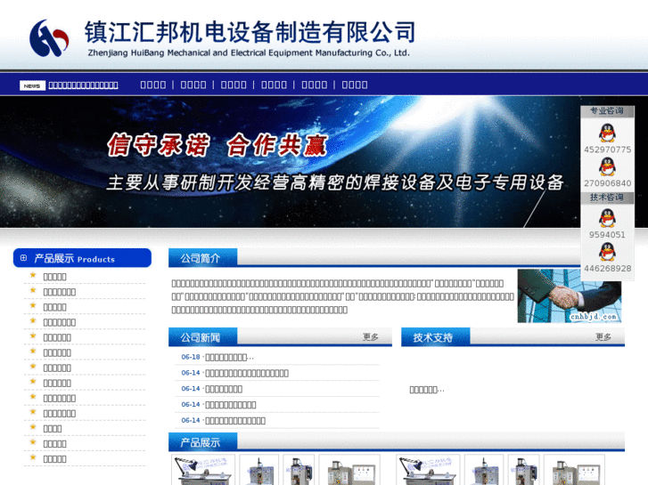Select the last menu item in blue navigation bar
Screen dimensions: 648x485
click(x=355, y=85)
